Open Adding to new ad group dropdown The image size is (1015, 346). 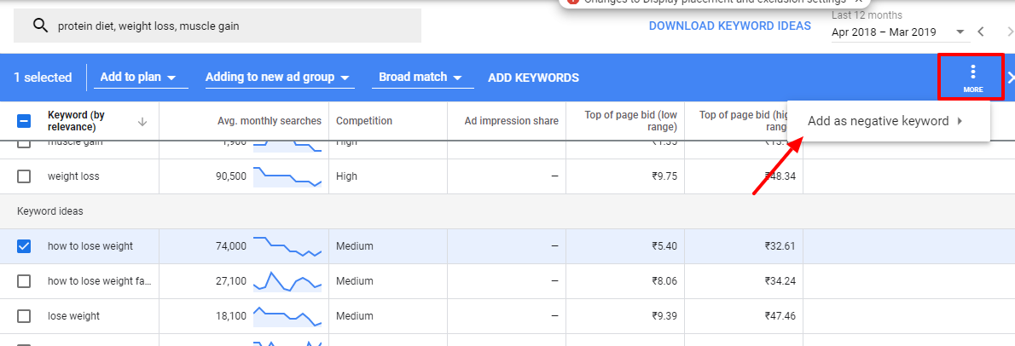click(x=279, y=77)
